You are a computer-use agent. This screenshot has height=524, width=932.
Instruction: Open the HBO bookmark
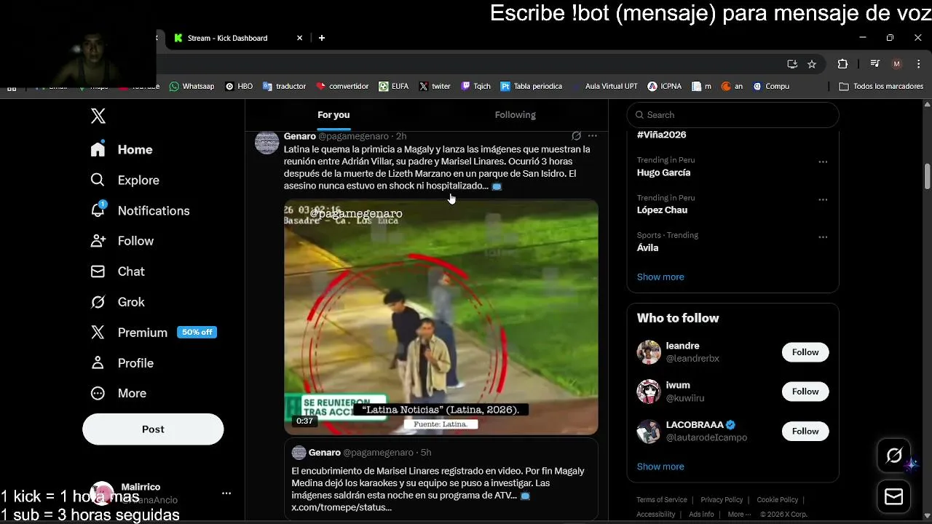239,86
